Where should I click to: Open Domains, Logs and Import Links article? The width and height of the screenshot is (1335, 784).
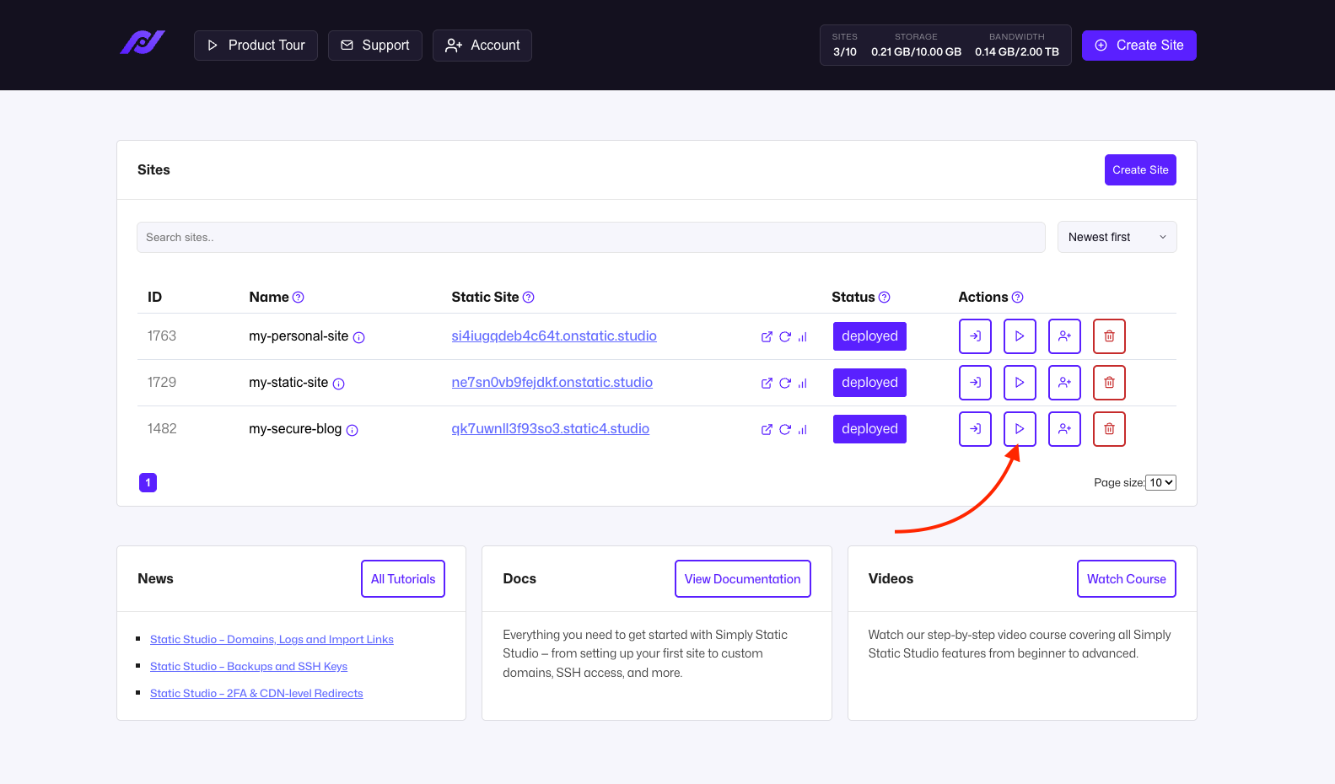click(272, 640)
